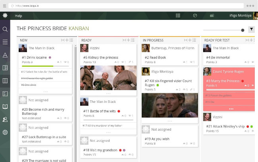The height and width of the screenshot is (162, 258).
Task: Open bulk add in the READY column
Action: pyautogui.click(x=133, y=40)
